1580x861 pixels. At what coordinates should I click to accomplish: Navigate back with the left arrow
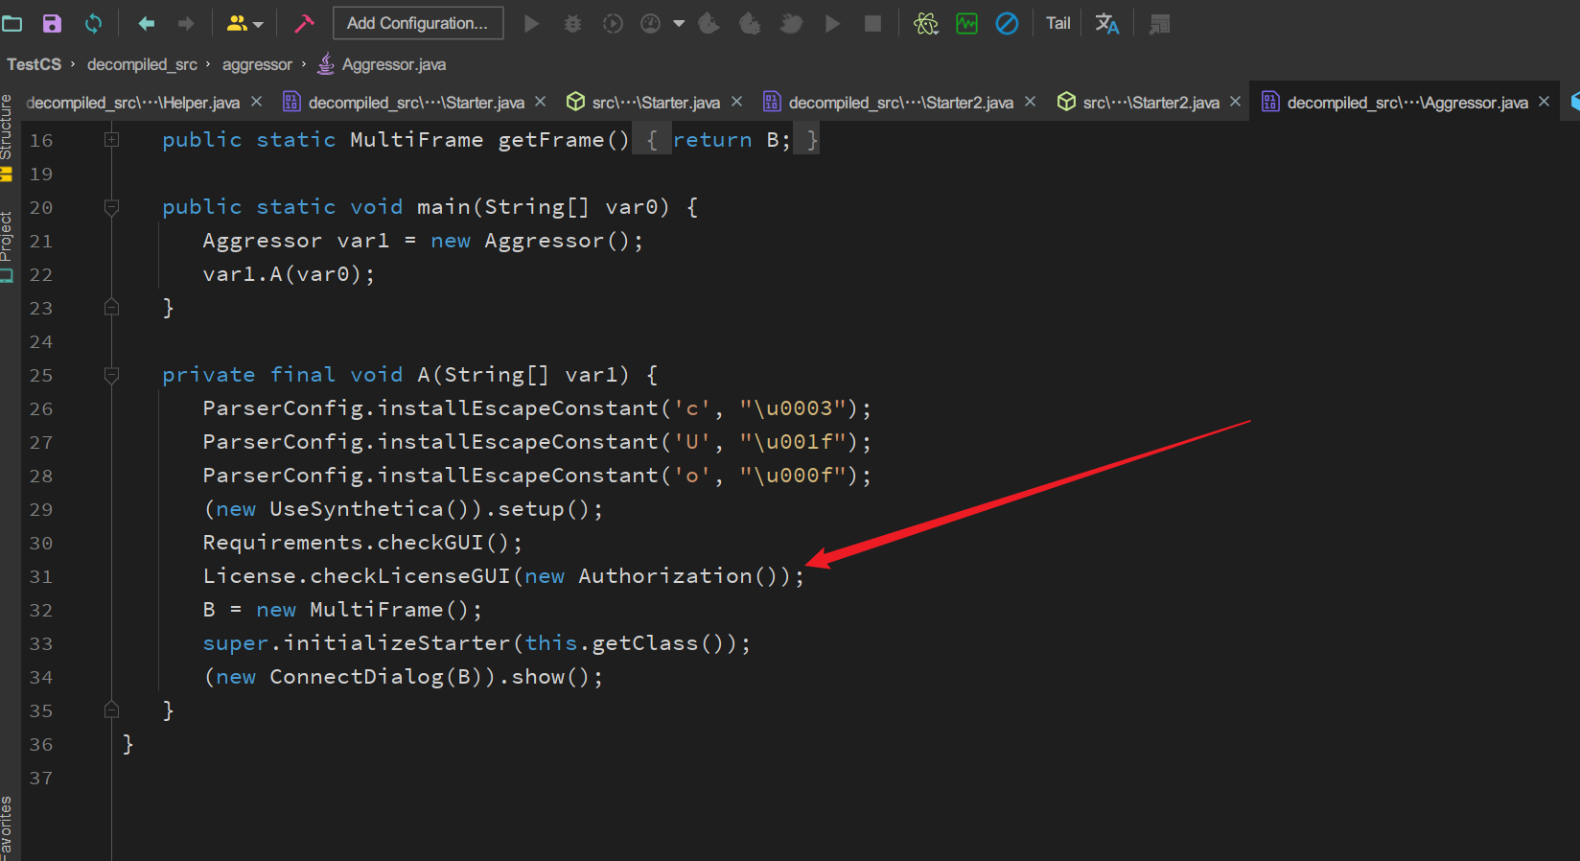point(146,23)
